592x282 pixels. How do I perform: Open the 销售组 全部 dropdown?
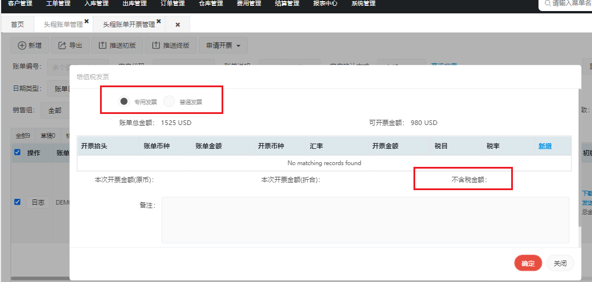[55, 111]
